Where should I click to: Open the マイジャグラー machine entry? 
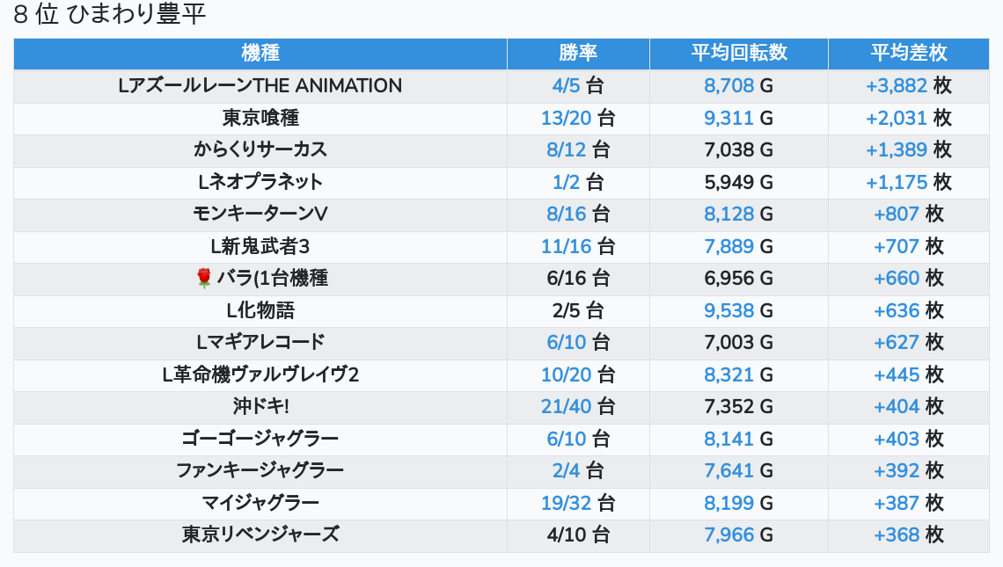point(260,503)
